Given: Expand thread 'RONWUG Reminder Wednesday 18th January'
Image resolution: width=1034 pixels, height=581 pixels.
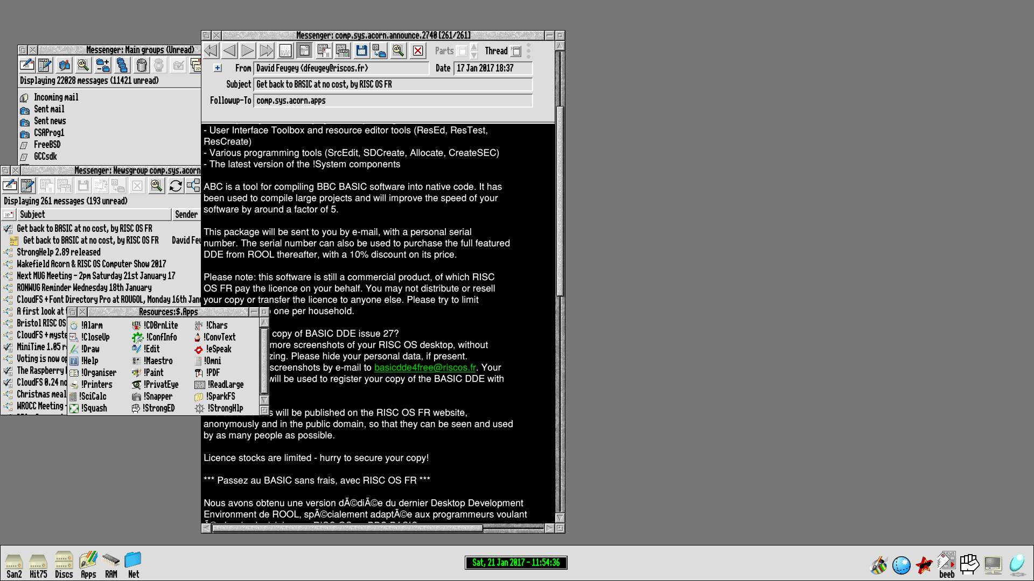Looking at the screenshot, I should tap(8, 288).
